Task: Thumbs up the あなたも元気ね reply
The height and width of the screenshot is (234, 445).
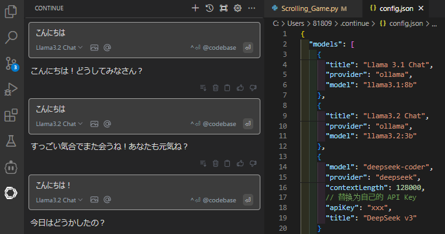Action: point(240,164)
